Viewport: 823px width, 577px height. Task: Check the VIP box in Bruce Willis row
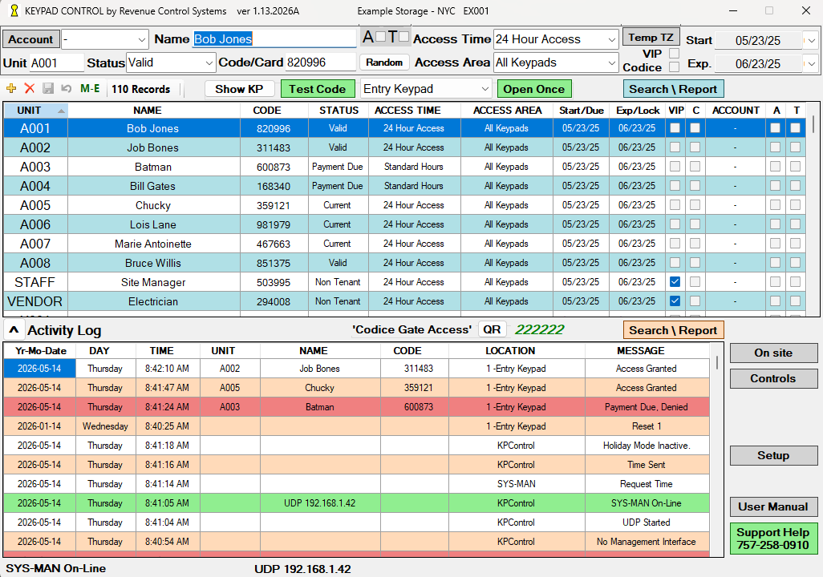pos(675,263)
